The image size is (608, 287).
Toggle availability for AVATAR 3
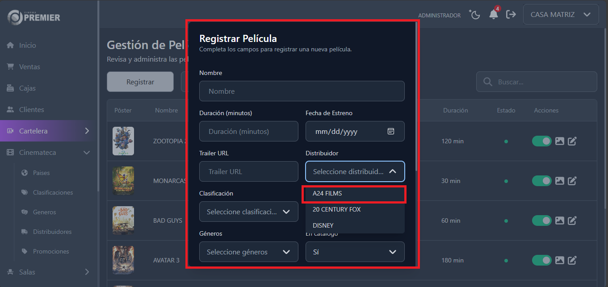tap(541, 260)
